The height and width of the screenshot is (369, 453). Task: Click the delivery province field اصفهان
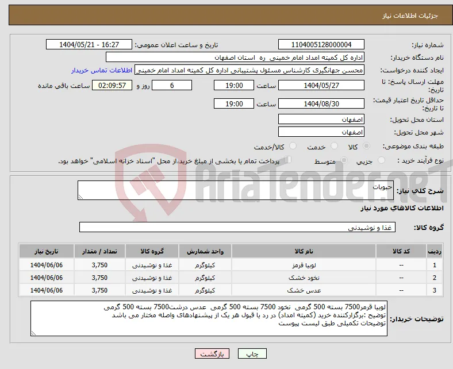321,120
